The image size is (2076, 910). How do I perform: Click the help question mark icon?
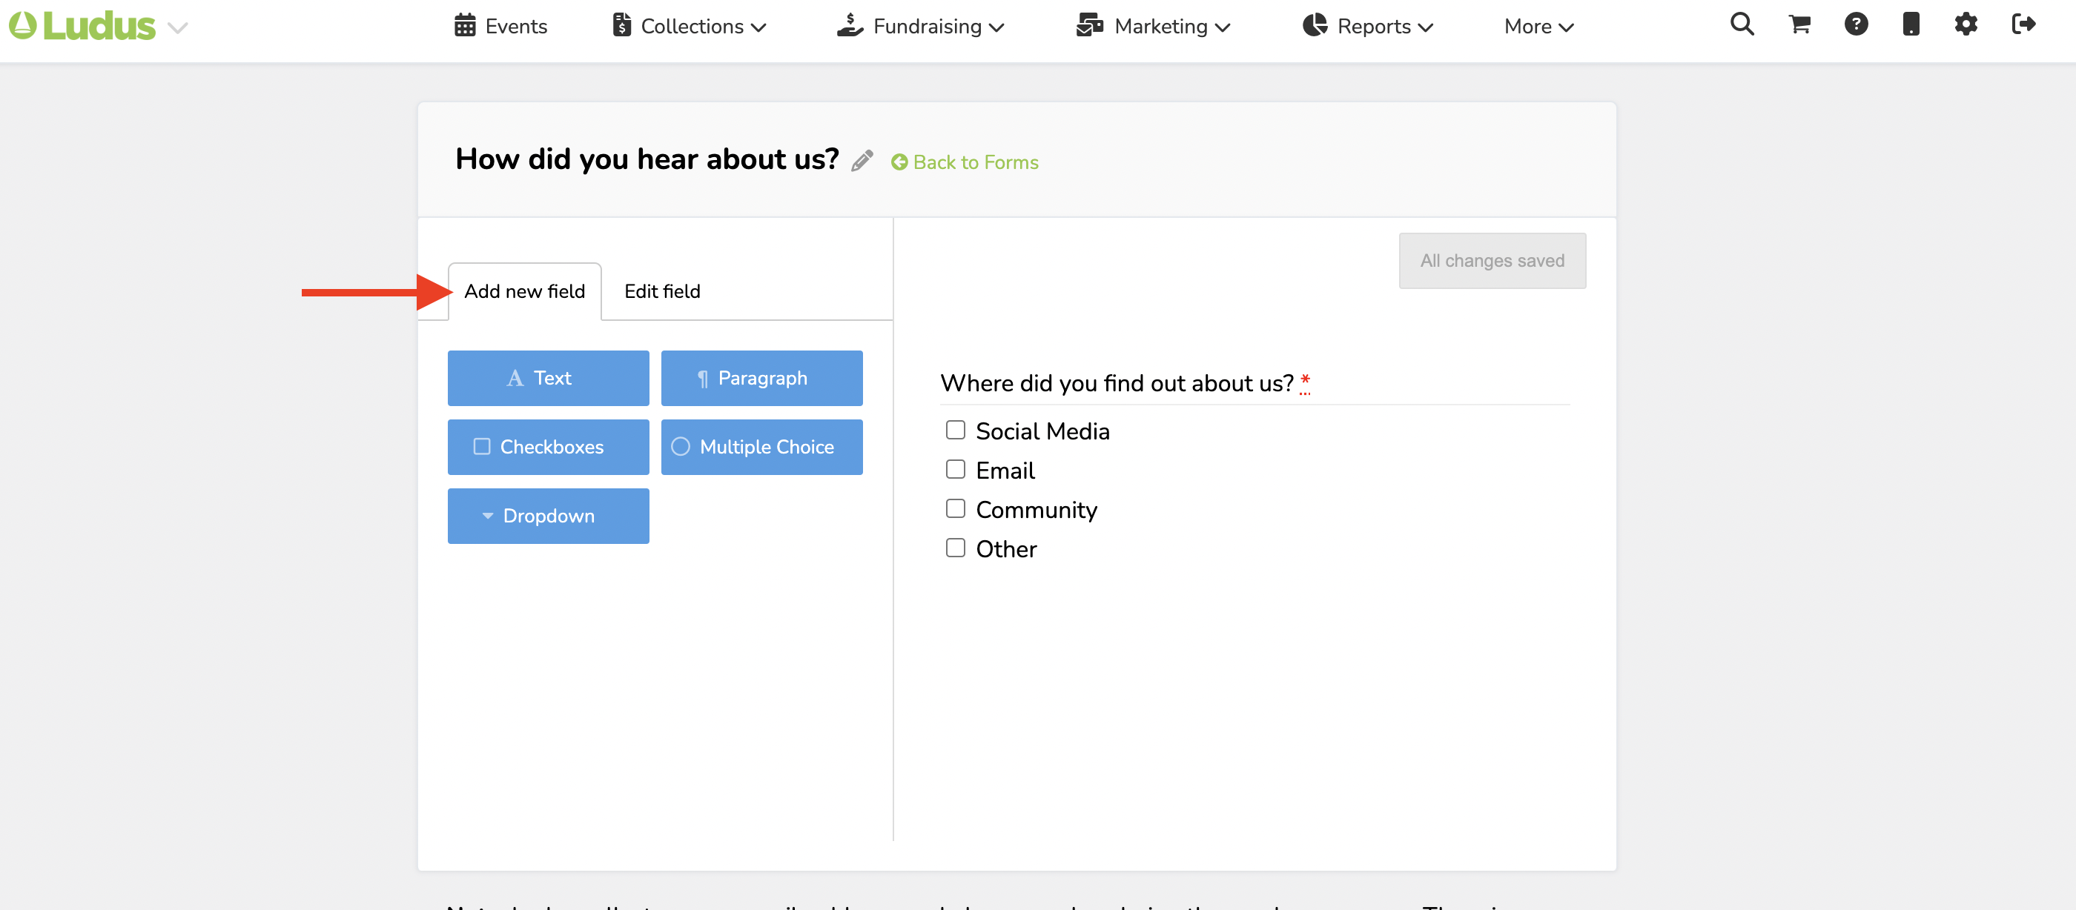click(1856, 24)
